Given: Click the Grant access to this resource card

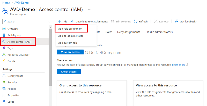Looking at the screenshot, I should click(92, 93).
